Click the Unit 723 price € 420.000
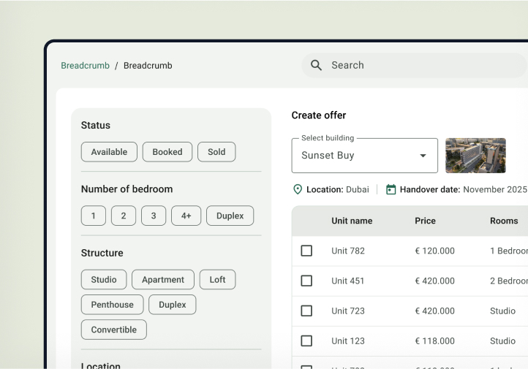 [x=434, y=311]
